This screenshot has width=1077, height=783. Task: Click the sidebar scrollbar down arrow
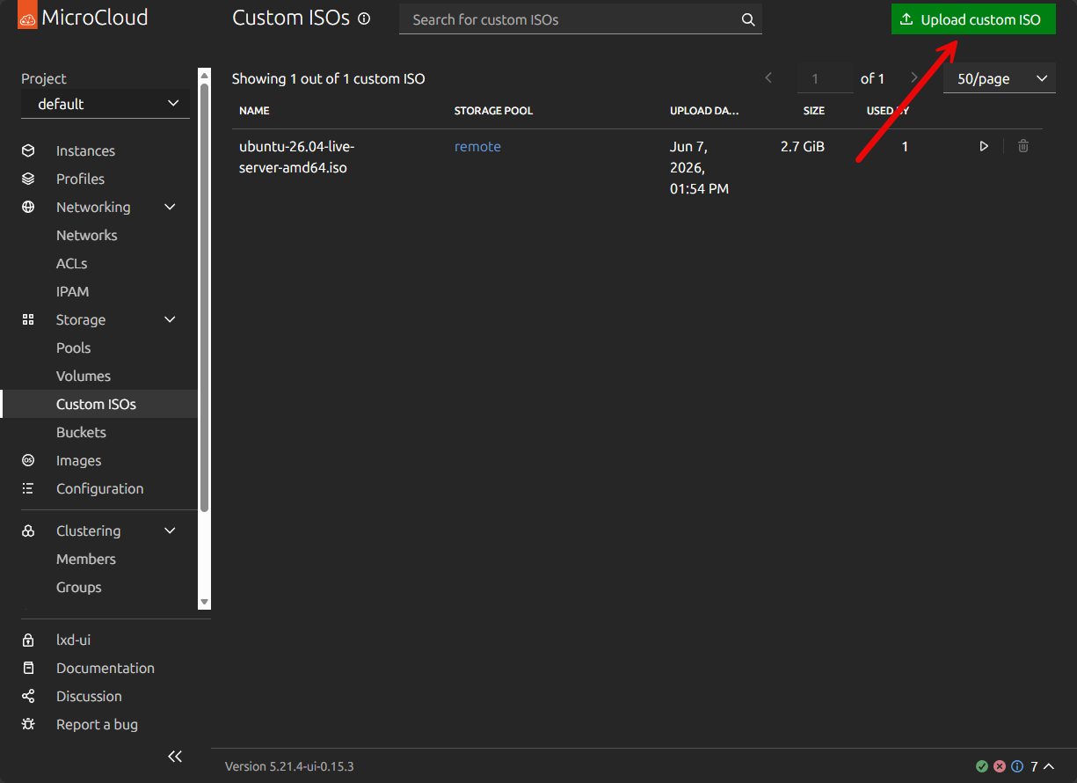(204, 602)
